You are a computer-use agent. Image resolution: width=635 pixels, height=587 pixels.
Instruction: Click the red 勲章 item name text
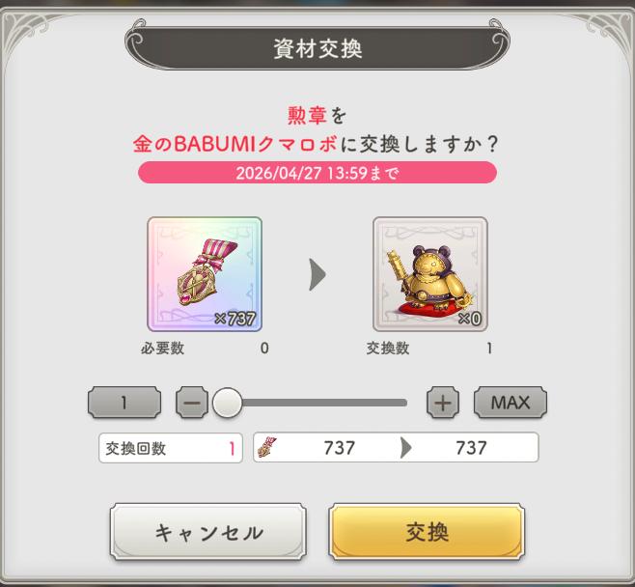[x=307, y=116]
